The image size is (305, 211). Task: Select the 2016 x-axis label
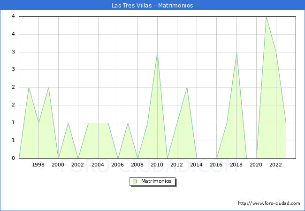pos(216,165)
